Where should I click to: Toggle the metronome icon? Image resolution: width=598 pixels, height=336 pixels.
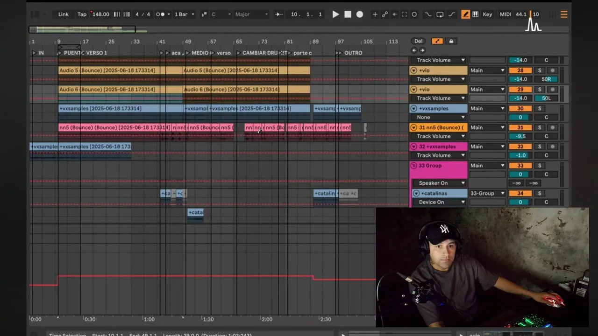pyautogui.click(x=160, y=14)
